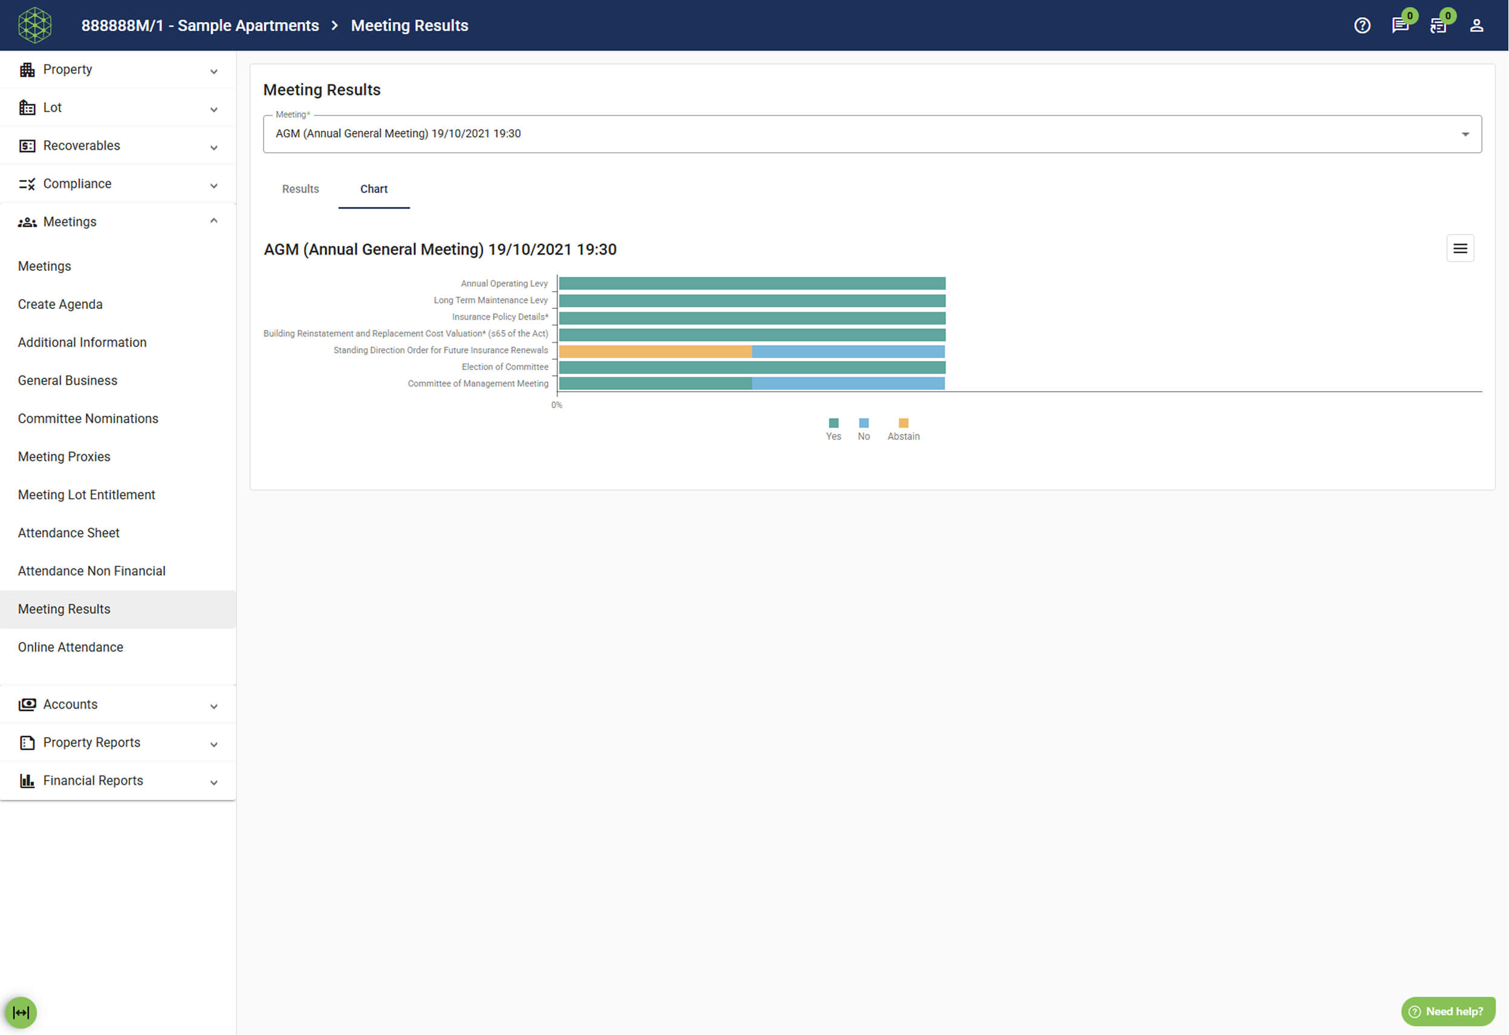Open Attendance Sheet in sidebar menu
The image size is (1509, 1035).
[68, 533]
